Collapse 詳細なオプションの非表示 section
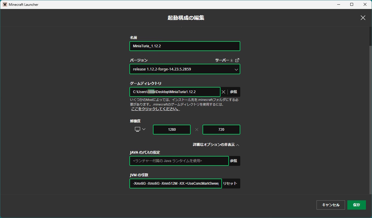Screen dimensions: 372x218 (216, 144)
